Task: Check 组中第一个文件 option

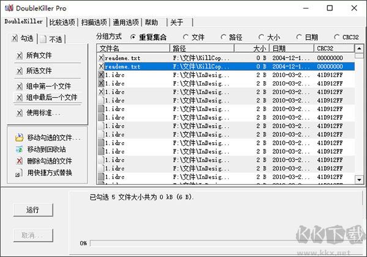Action: click(x=48, y=86)
